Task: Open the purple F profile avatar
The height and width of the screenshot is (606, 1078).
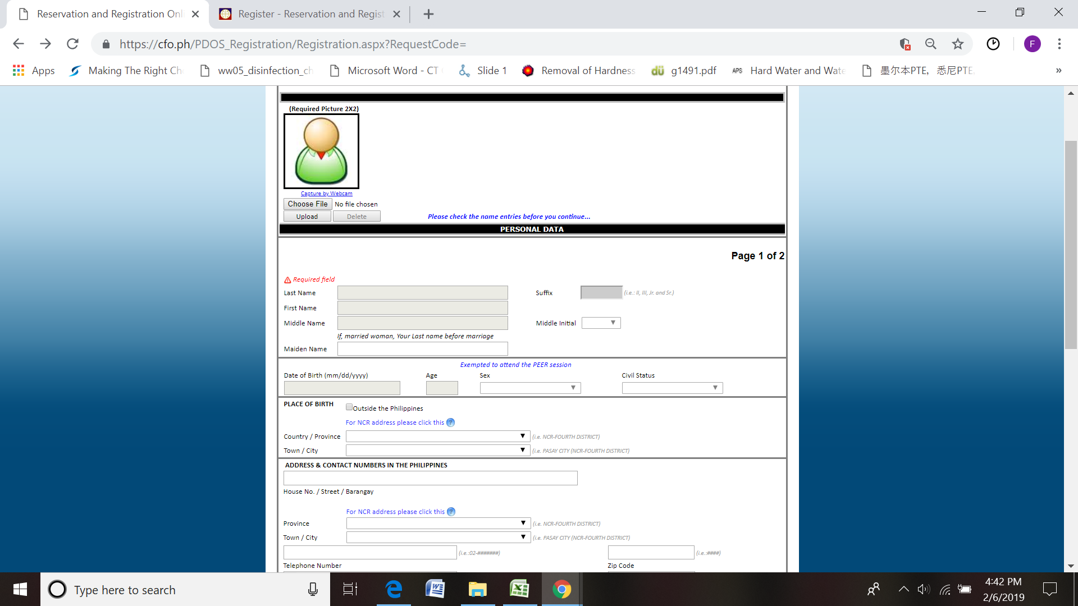Action: [x=1032, y=44]
